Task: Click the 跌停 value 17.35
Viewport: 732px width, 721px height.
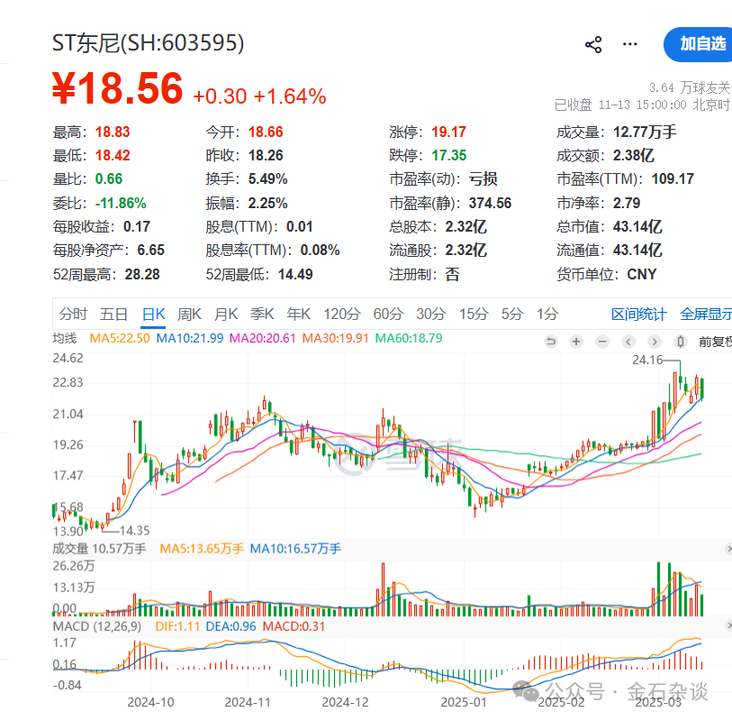Action: point(448,156)
